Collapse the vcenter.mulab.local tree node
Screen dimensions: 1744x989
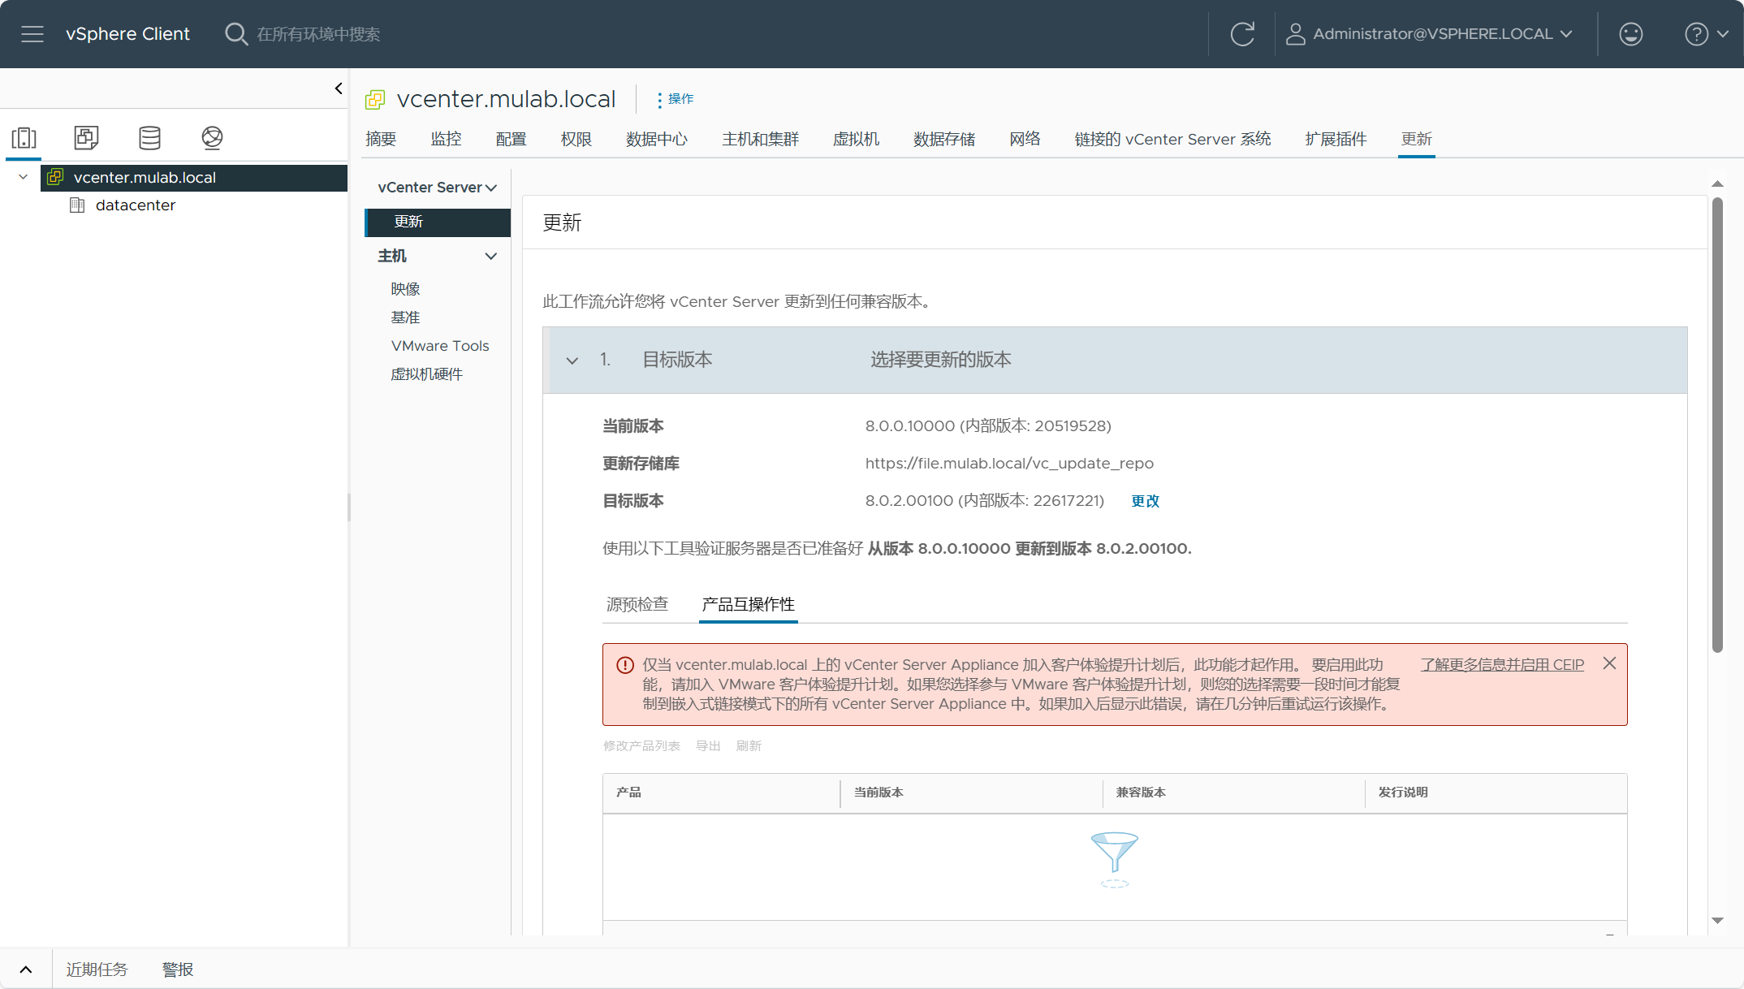pos(24,177)
